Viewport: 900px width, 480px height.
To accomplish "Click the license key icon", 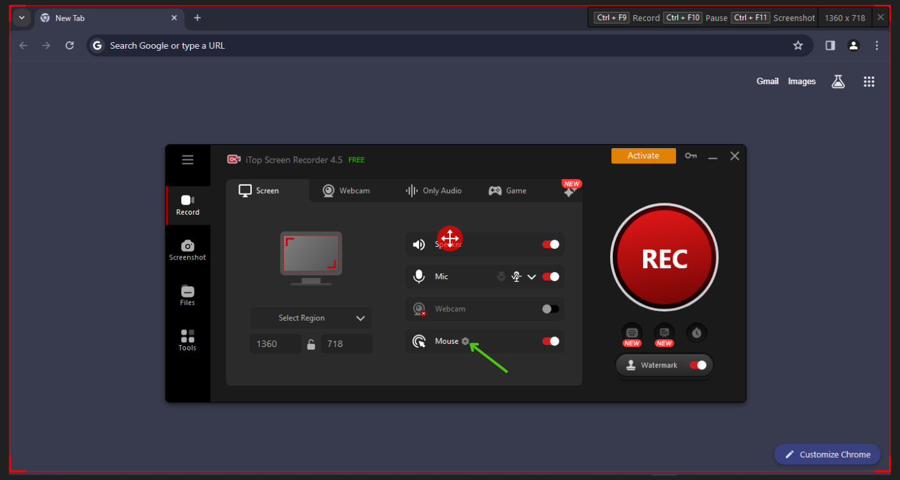I will [x=690, y=156].
